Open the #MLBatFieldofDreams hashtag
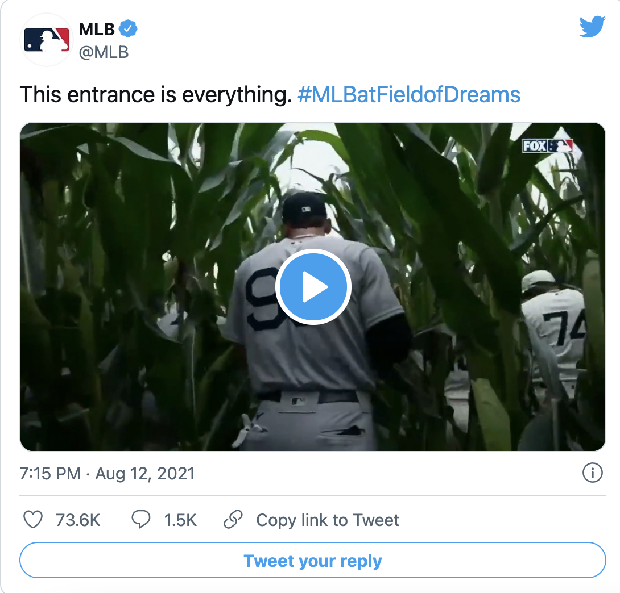The image size is (620, 593). click(x=409, y=95)
